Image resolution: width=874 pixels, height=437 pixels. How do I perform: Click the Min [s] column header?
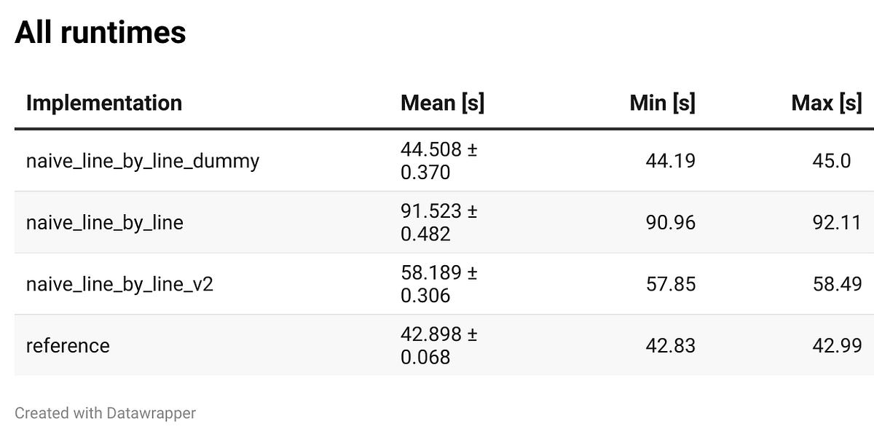point(662,103)
